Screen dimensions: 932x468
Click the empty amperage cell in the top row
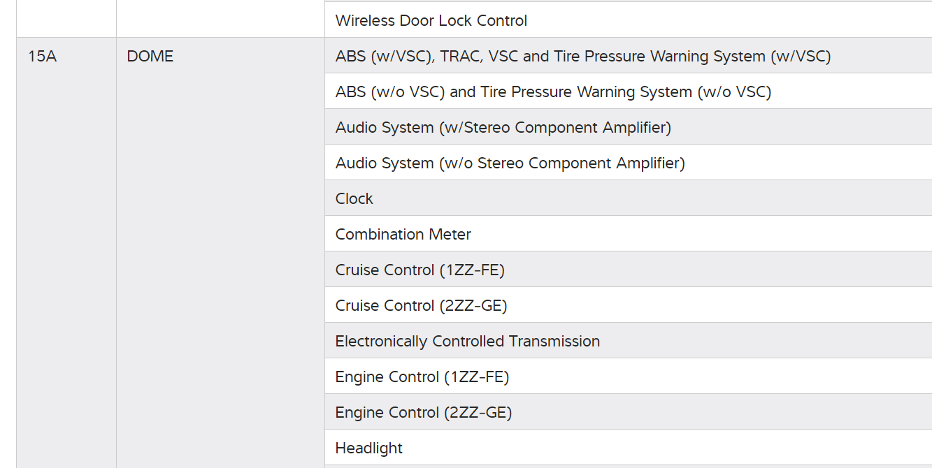(66, 19)
